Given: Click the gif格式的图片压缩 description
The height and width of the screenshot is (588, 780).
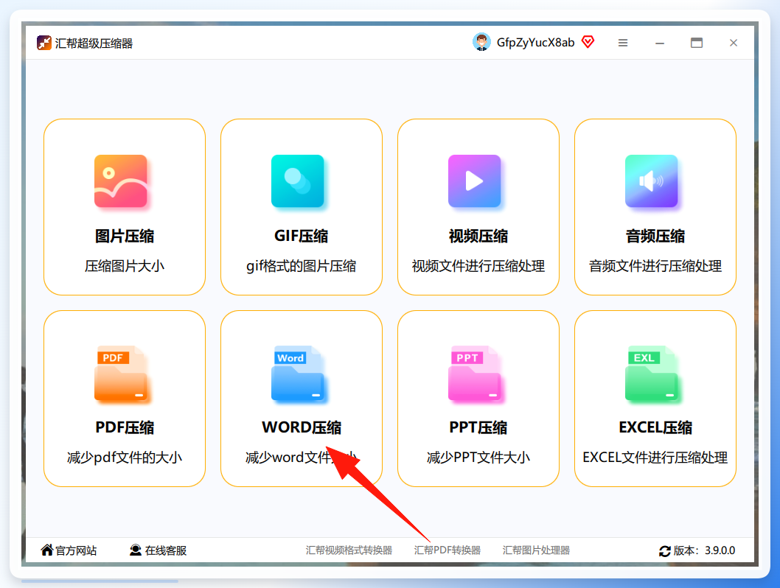Looking at the screenshot, I should point(302,267).
